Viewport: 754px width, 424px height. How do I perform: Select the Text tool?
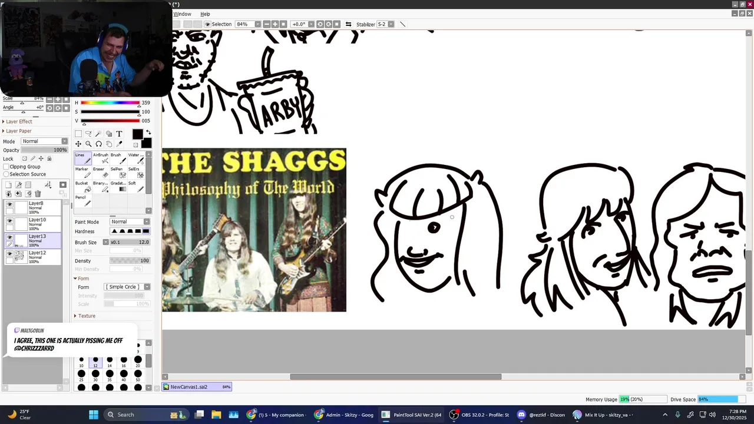119,134
